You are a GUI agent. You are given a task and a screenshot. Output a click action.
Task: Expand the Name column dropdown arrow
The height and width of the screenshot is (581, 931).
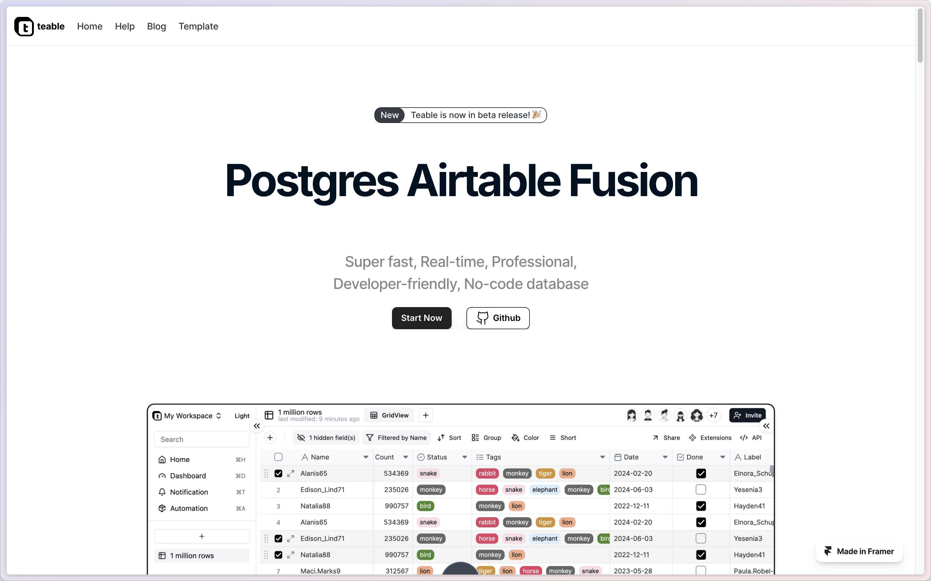(x=366, y=457)
